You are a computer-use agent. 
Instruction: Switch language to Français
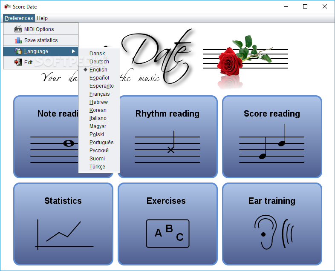[99, 94]
